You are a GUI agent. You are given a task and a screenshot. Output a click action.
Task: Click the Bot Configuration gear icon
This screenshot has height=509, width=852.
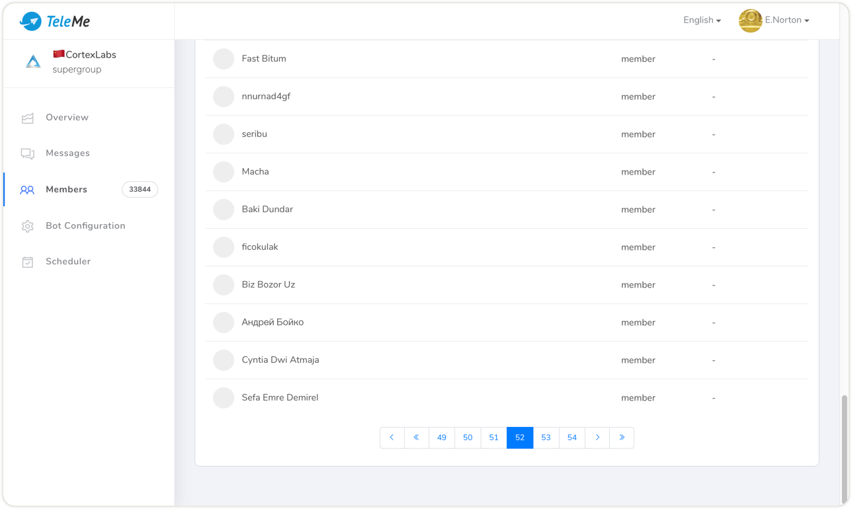[27, 226]
